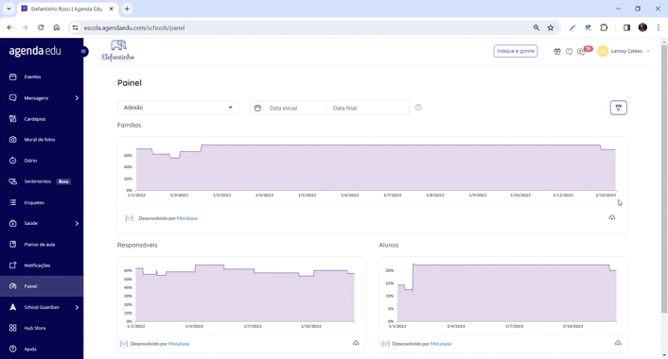668x359 pixels.
Task: Click the Diário icon
Action: click(13, 161)
